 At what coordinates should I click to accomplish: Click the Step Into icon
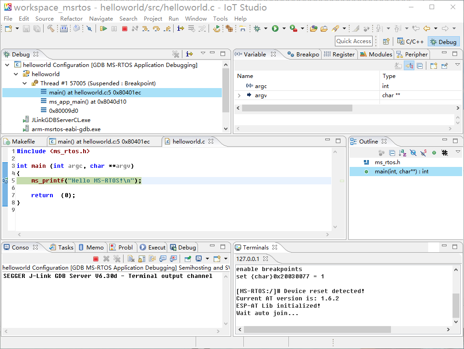point(145,29)
